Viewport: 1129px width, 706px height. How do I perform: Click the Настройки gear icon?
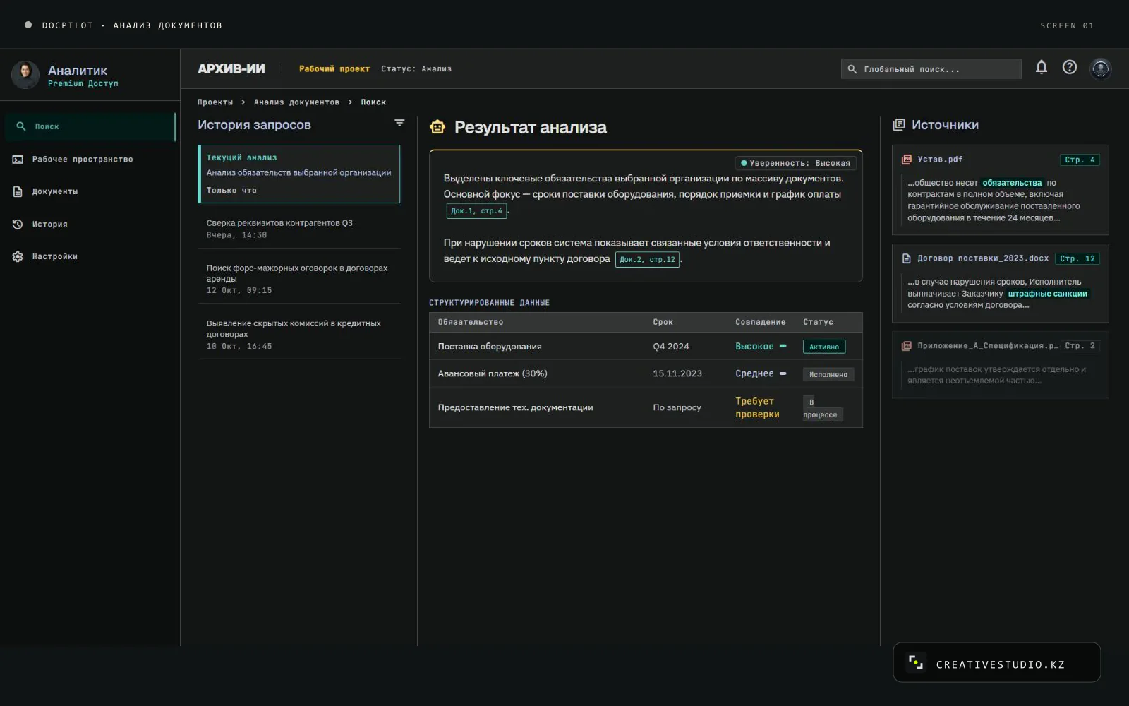tap(18, 257)
